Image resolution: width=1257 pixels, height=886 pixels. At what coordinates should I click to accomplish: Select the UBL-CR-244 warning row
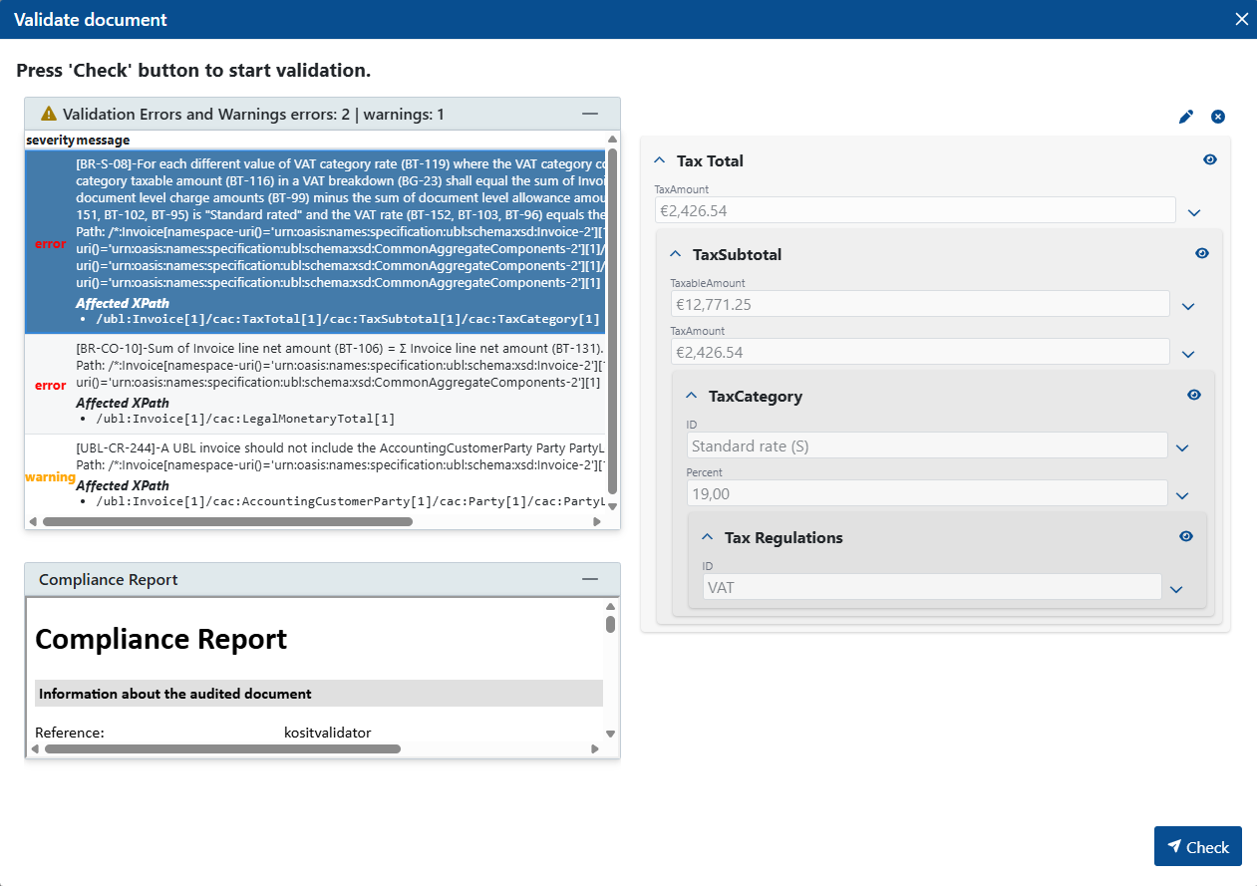315,474
